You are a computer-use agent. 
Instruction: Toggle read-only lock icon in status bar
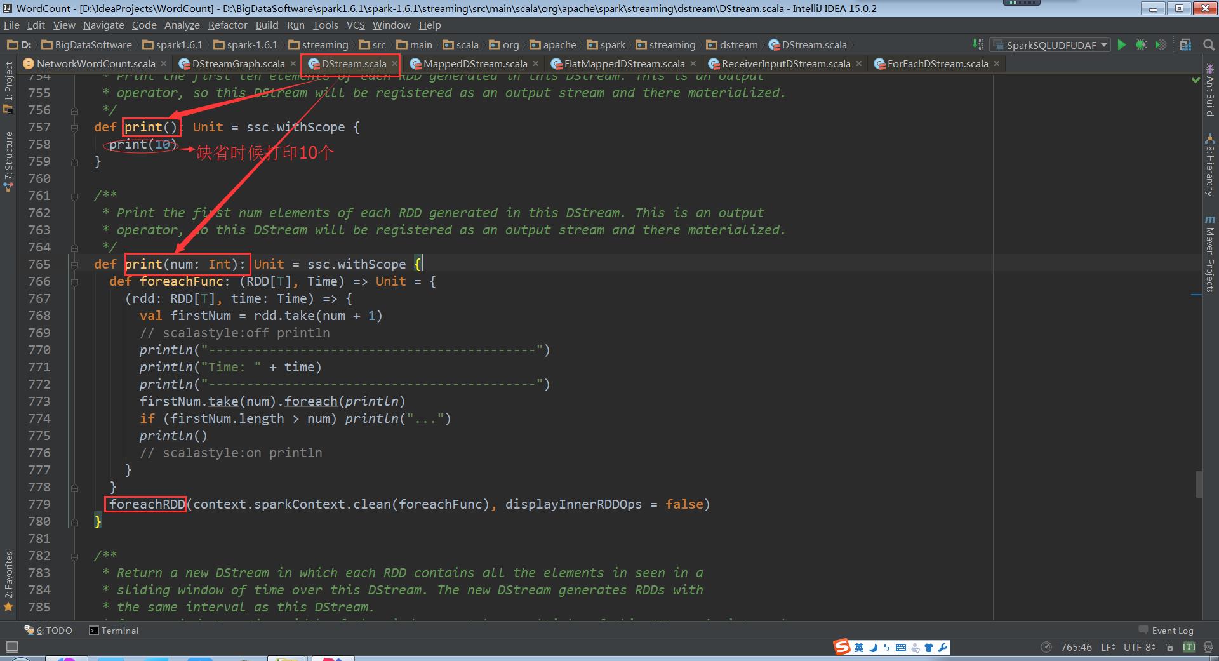(1169, 648)
